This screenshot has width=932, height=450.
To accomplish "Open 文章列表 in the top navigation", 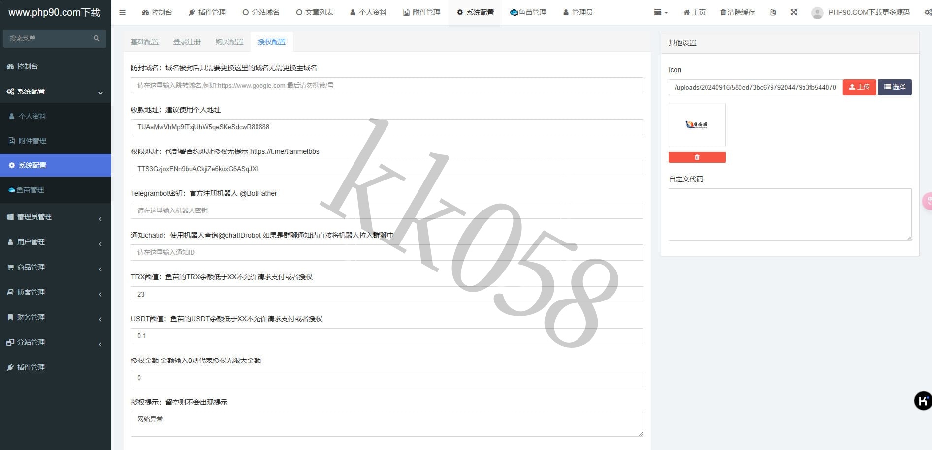I will [315, 12].
